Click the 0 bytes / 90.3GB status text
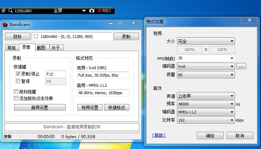Screen dimensions: 261x149 [x=78, y=137]
